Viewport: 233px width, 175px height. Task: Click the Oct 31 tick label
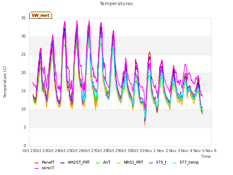pos(138,151)
